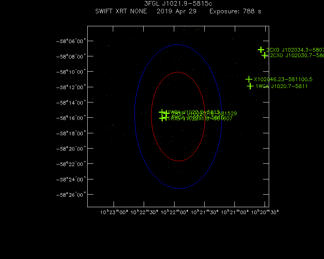
Task: Select the cross marker beside 2CXO J102034.3
Action: coord(261,50)
